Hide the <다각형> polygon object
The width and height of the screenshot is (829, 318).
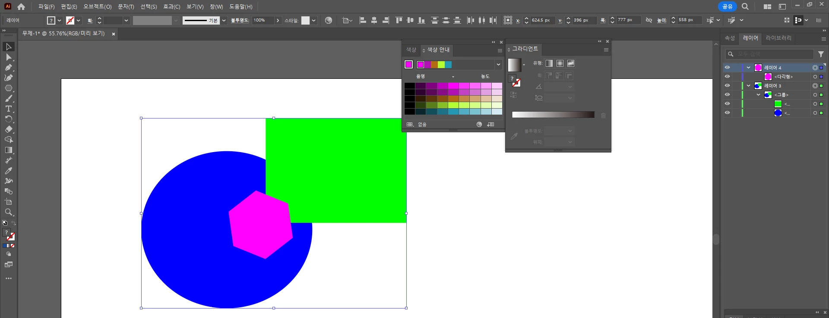point(727,77)
